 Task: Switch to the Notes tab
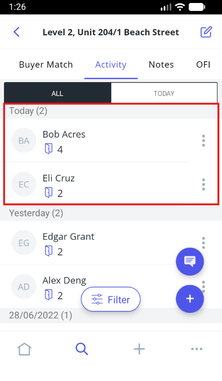click(x=161, y=65)
